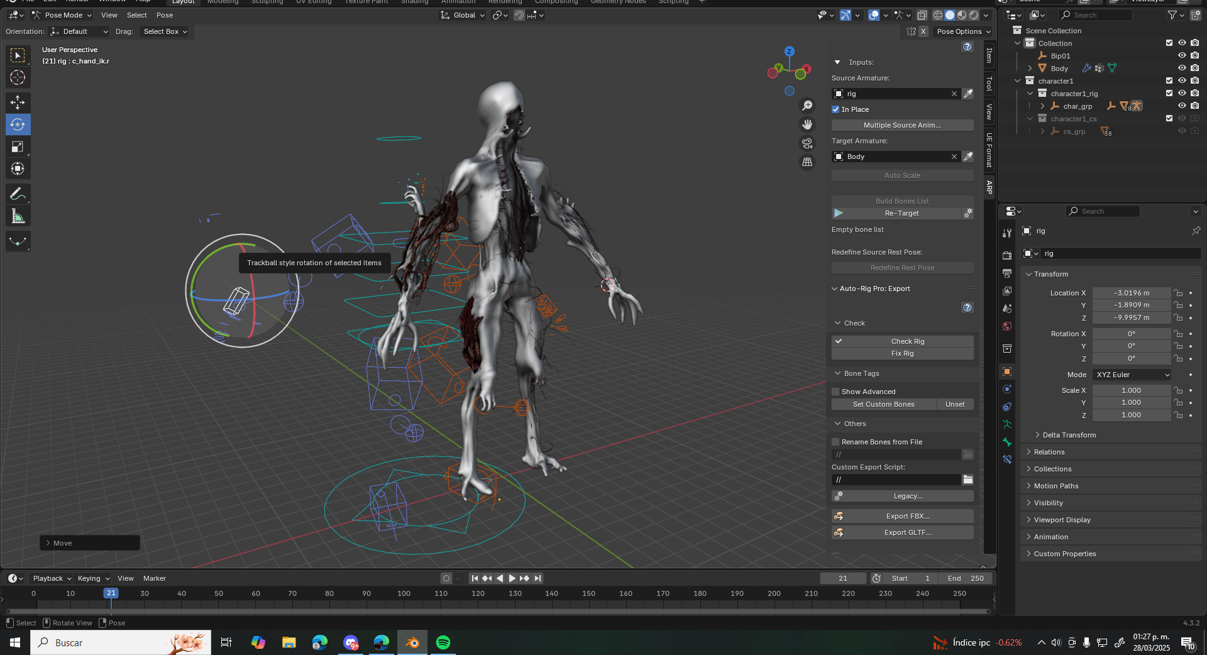Open the Physics properties tab
Viewport: 1207px width, 655px height.
tap(1007, 389)
